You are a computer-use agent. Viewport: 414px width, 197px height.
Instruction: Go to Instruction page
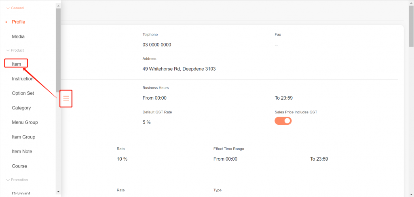(23, 79)
